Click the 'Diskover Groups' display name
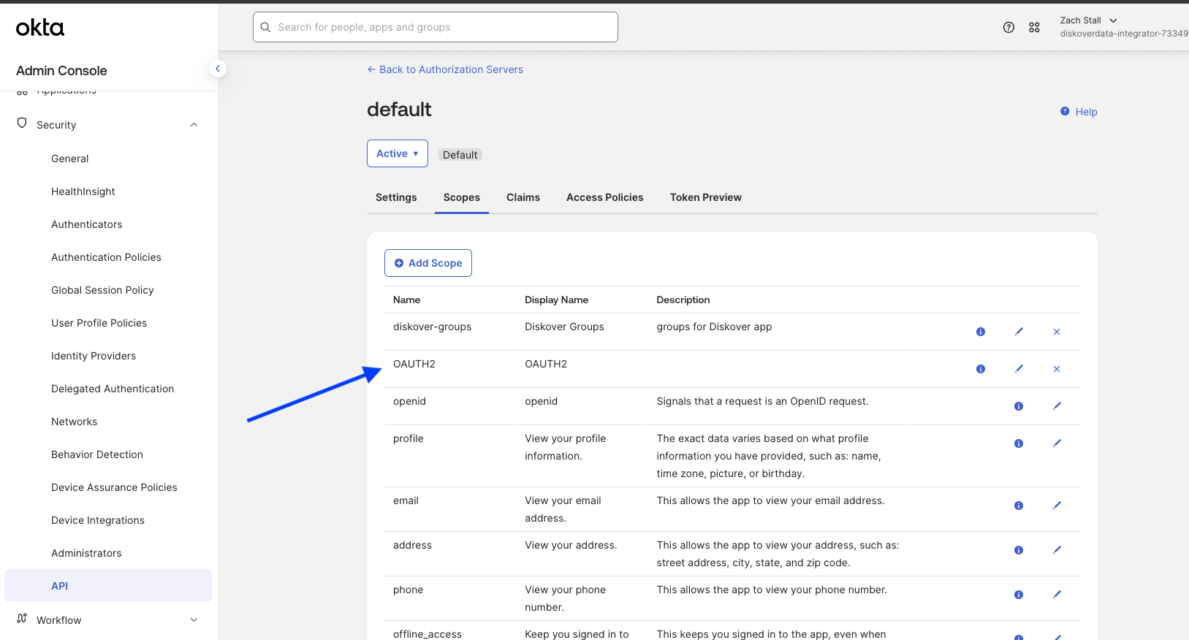Viewport: 1189px width, 640px height. pyautogui.click(x=565, y=327)
